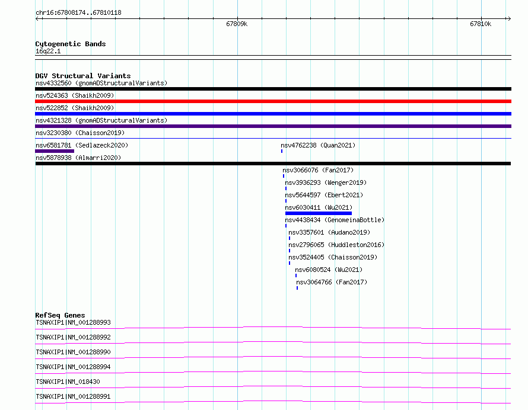
Task: Click the black bar of nsv5878938
Action: (x=273, y=164)
